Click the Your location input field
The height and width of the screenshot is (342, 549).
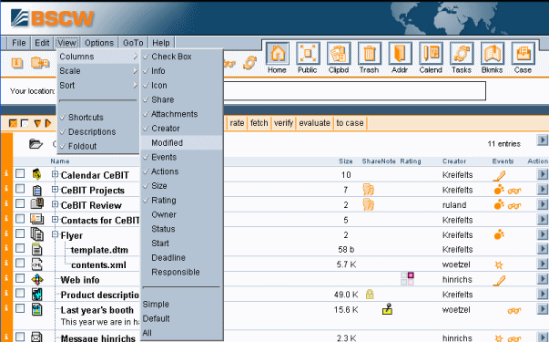354,91
